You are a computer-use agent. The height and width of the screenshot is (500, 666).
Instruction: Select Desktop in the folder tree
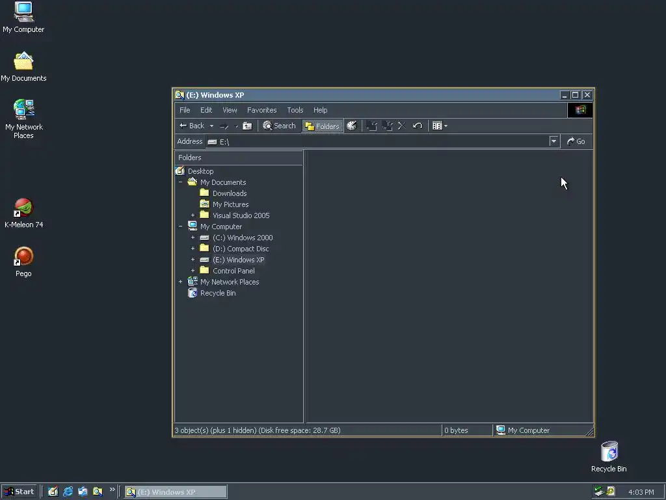200,171
